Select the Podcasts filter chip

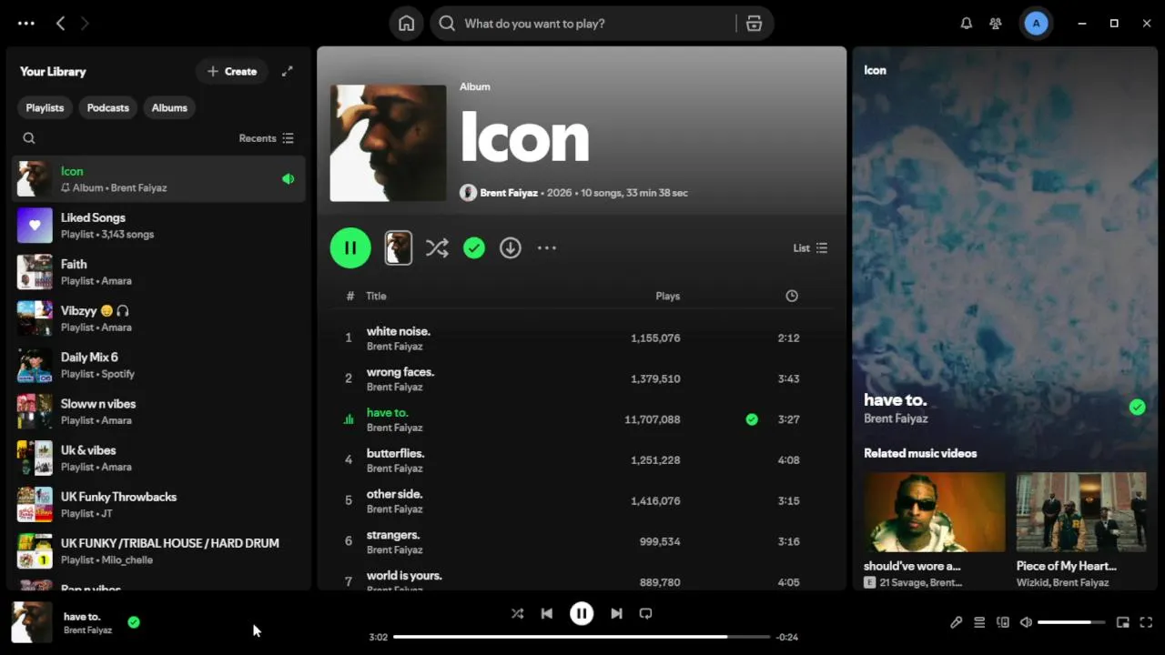pos(107,107)
